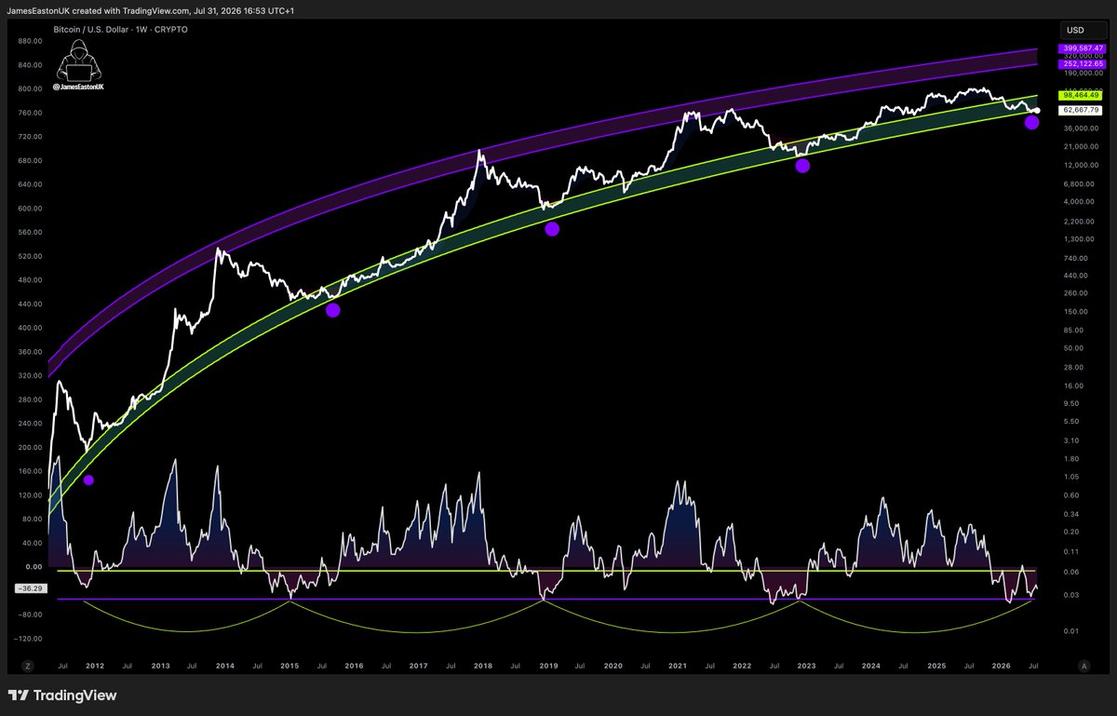The height and width of the screenshot is (716, 1117).
Task: Click the white 62,667.79 current price label
Action: click(1081, 110)
